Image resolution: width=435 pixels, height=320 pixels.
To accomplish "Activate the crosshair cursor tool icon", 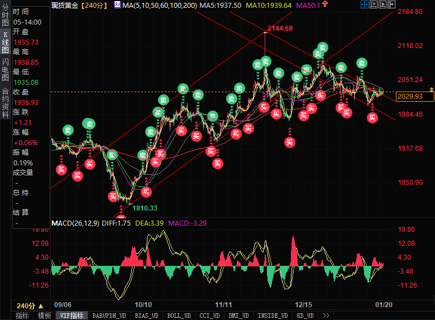I will pyautogui.click(x=364, y=4).
